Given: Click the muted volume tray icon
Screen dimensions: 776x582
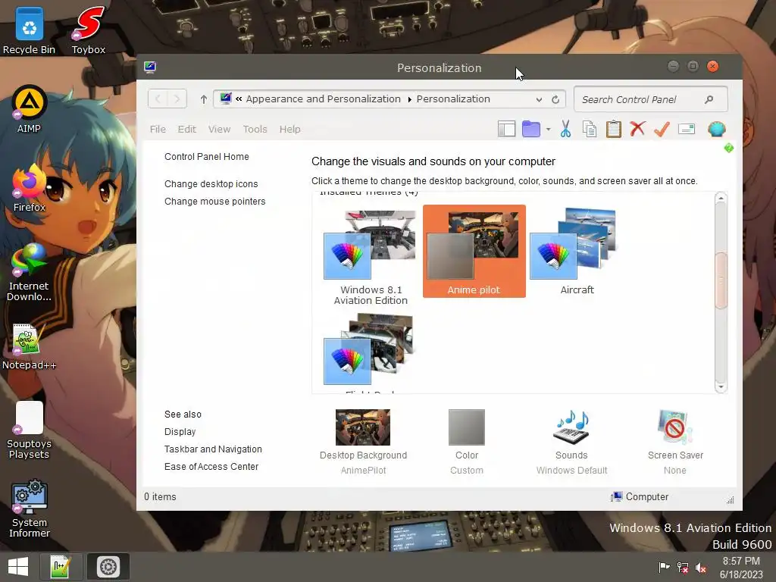Looking at the screenshot, I should [x=700, y=567].
